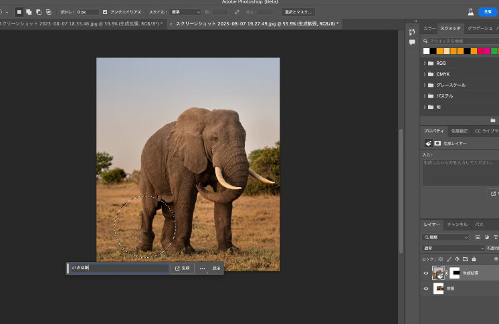Open the three-dots more options in contextual bar
Viewport: 499px width, 324px height.
pos(203,269)
